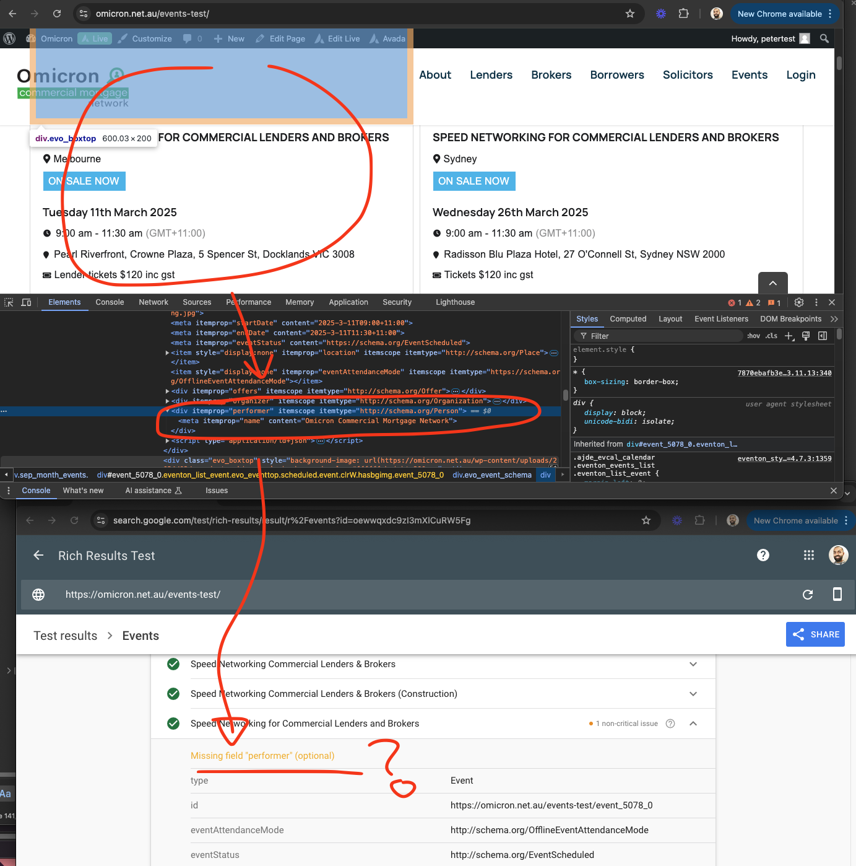Expand the script application/ld+json node
This screenshot has width=856, height=866.
pos(168,441)
